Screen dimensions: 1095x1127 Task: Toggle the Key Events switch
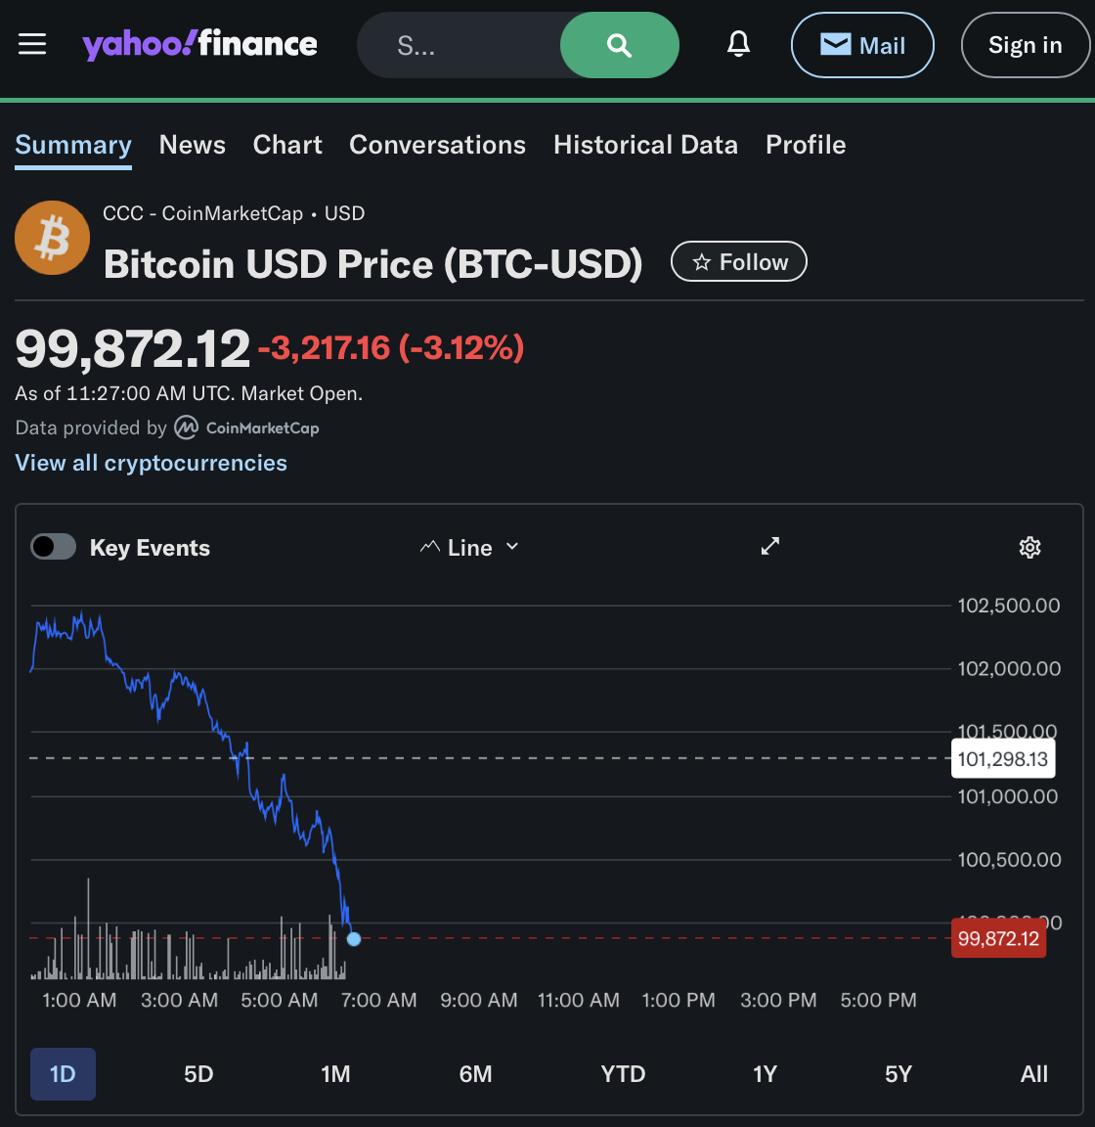[x=53, y=547]
